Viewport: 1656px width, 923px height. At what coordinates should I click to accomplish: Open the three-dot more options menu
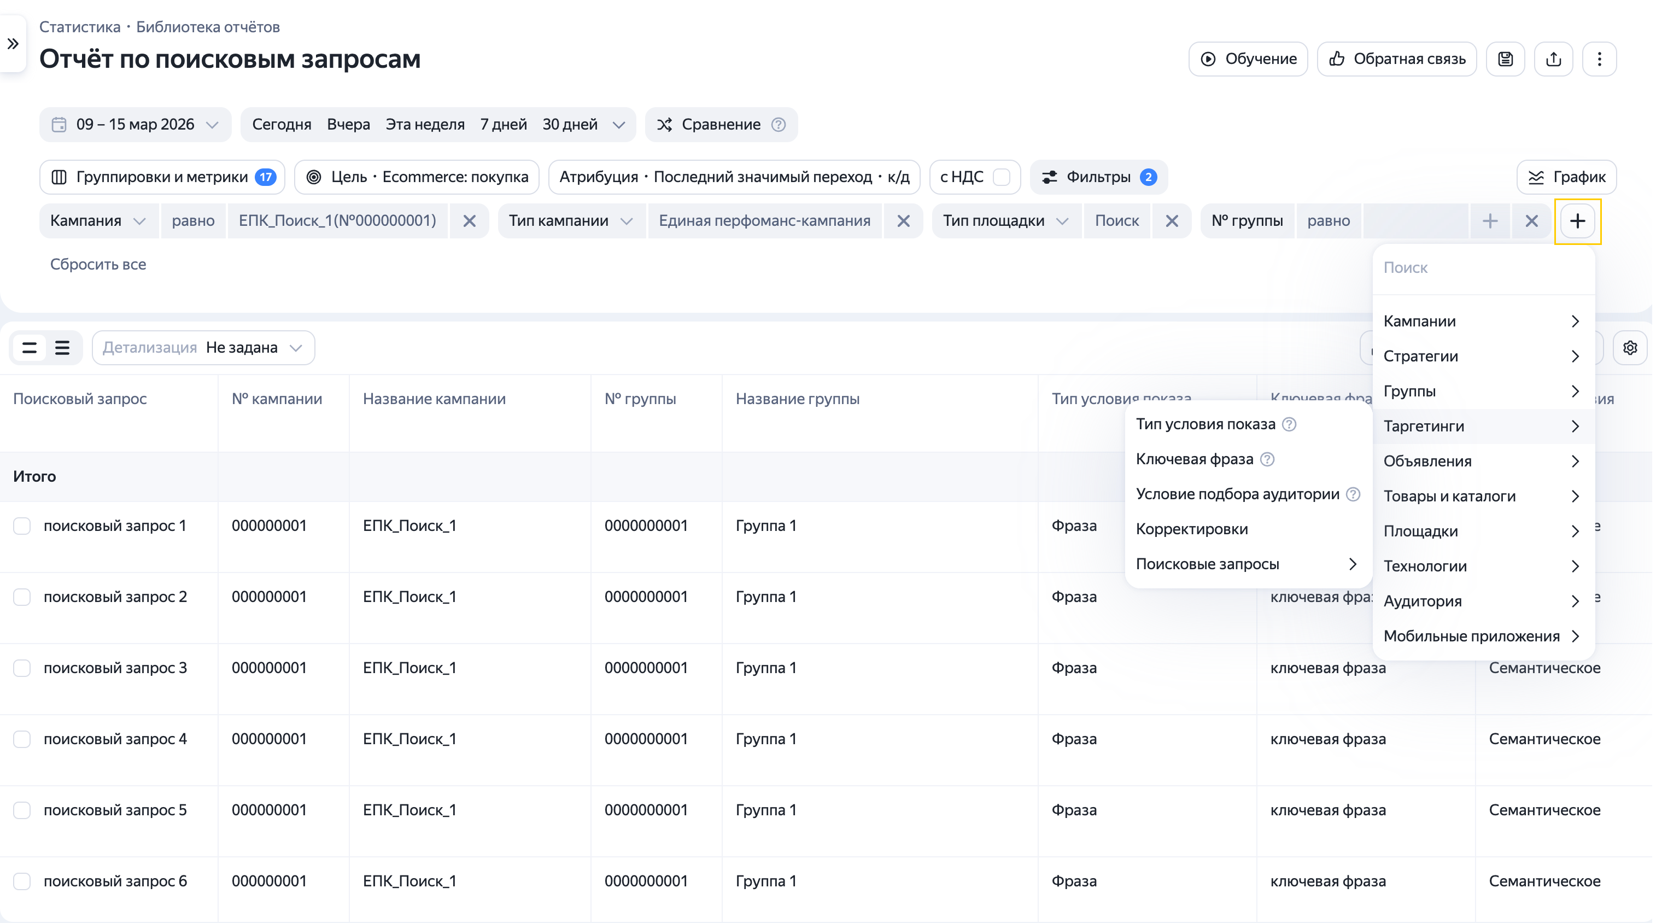pyautogui.click(x=1600, y=59)
